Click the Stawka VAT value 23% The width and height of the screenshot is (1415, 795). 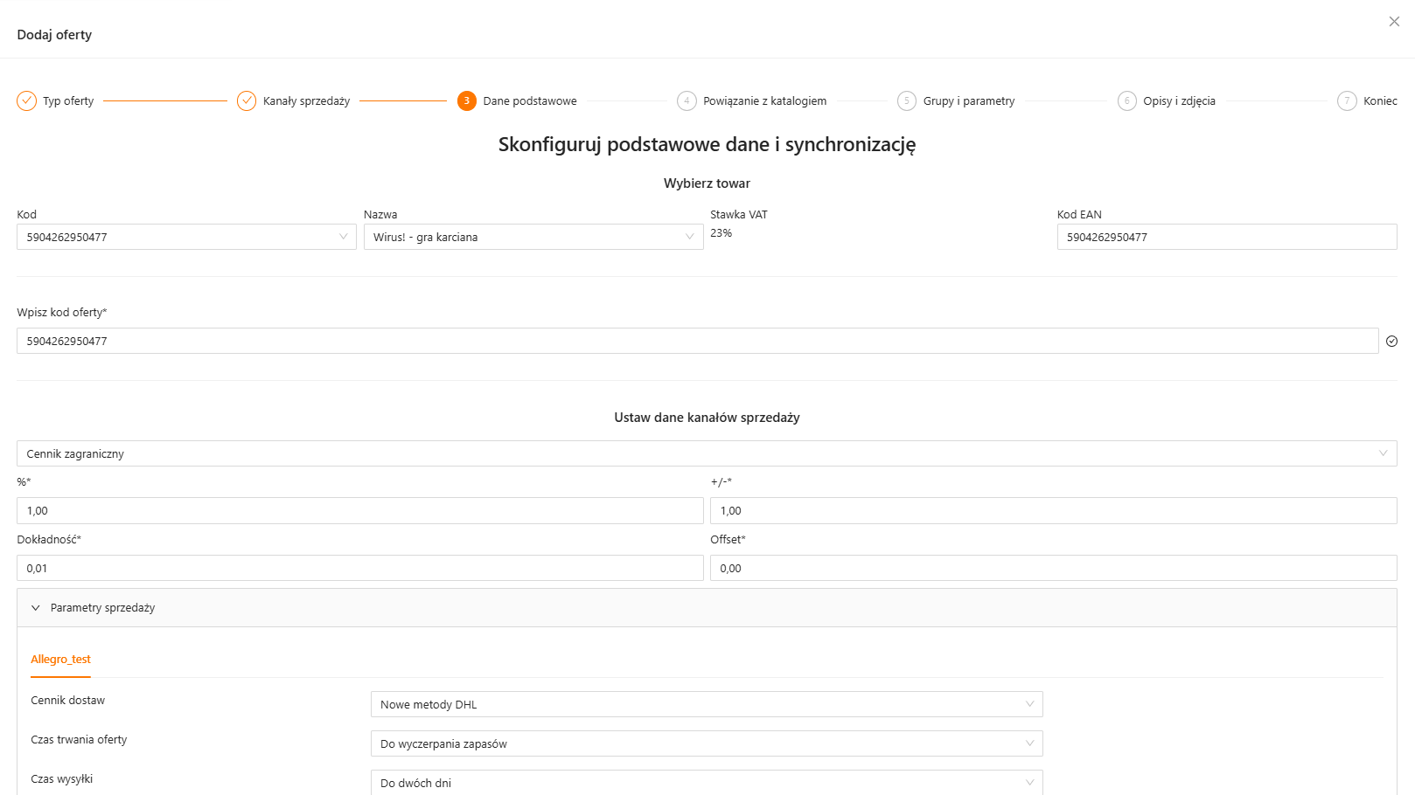721,233
